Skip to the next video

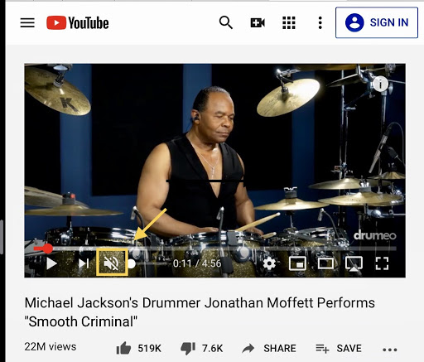click(x=84, y=263)
